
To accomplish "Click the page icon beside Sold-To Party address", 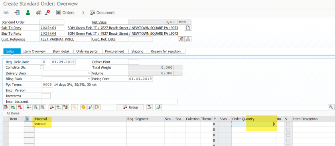I will coord(188,28).
